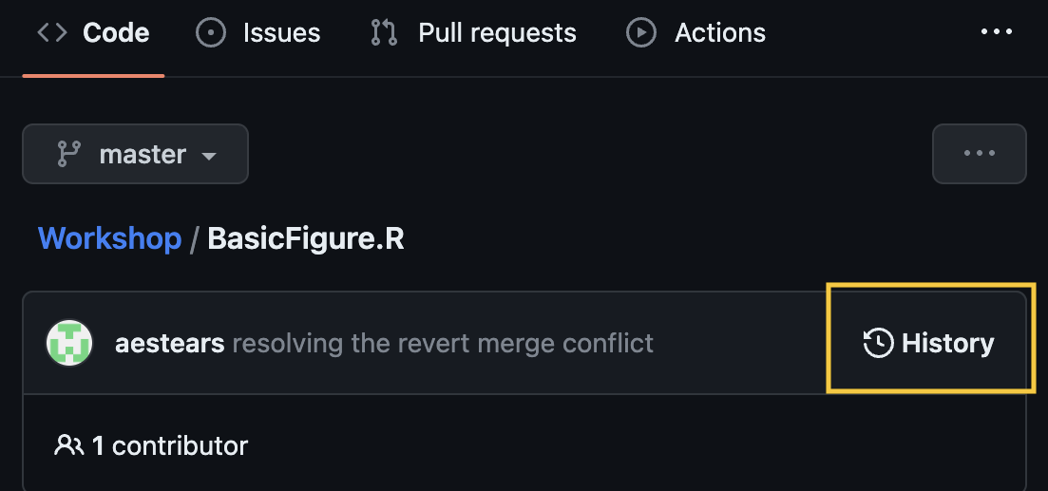Click the Code angle-brackets icon
Viewport: 1048px width, 491px height.
52,33
